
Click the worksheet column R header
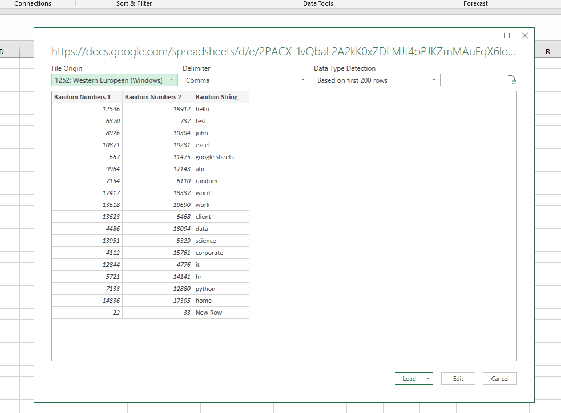click(x=547, y=50)
